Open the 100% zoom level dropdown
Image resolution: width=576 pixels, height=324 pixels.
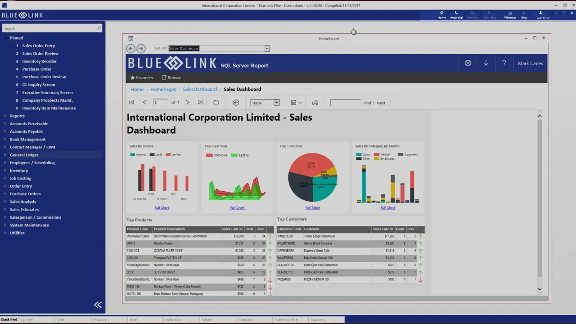(x=276, y=103)
